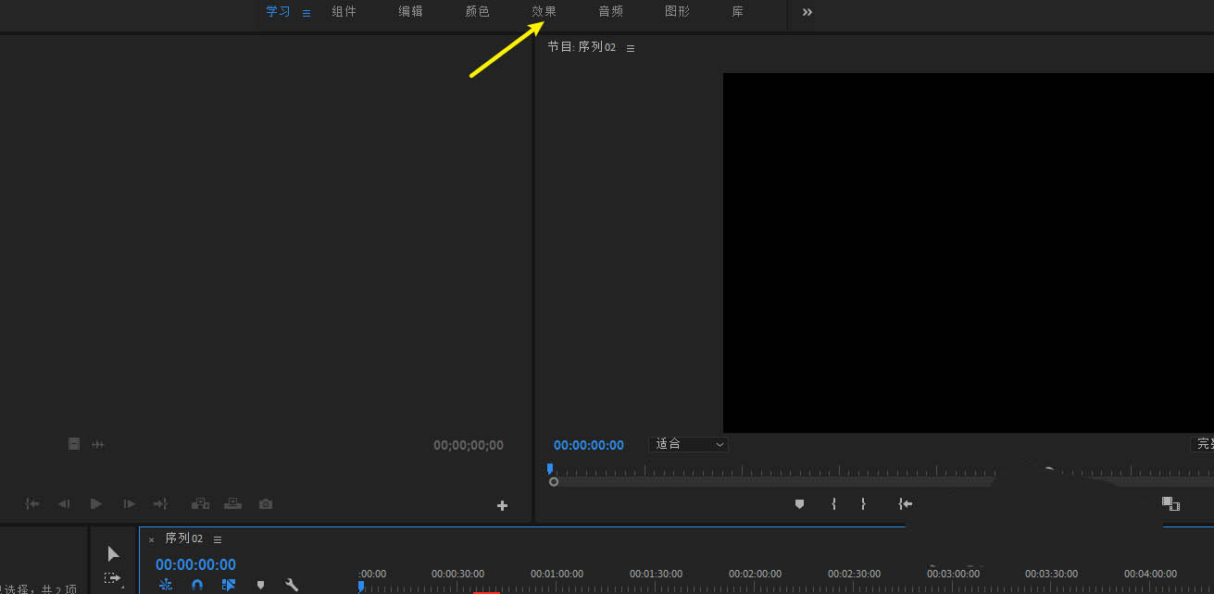Image resolution: width=1214 pixels, height=594 pixels.
Task: Go to In point in program monitor
Action: point(906,504)
